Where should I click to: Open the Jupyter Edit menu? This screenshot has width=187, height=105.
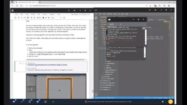22,14
